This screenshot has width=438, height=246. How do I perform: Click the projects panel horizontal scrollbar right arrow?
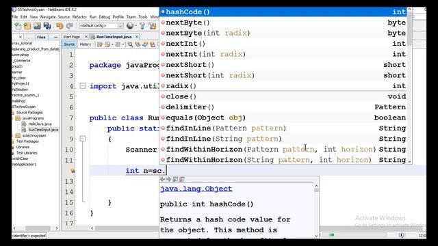(x=57, y=228)
